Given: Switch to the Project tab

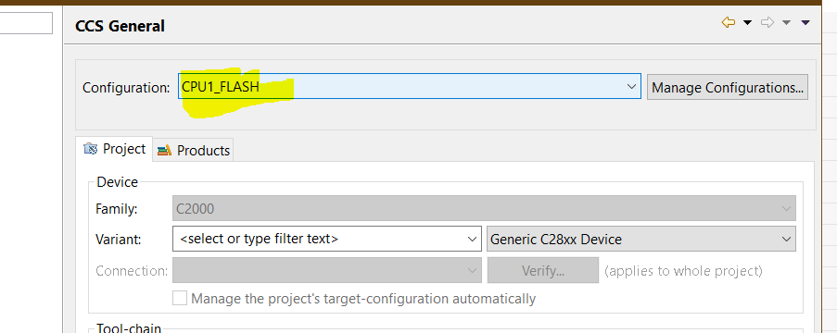Looking at the screenshot, I should coord(114,149).
